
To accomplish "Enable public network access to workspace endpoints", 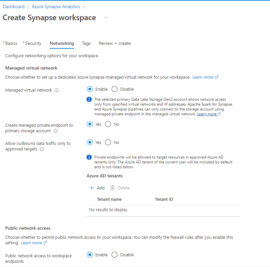I will coord(90,255).
